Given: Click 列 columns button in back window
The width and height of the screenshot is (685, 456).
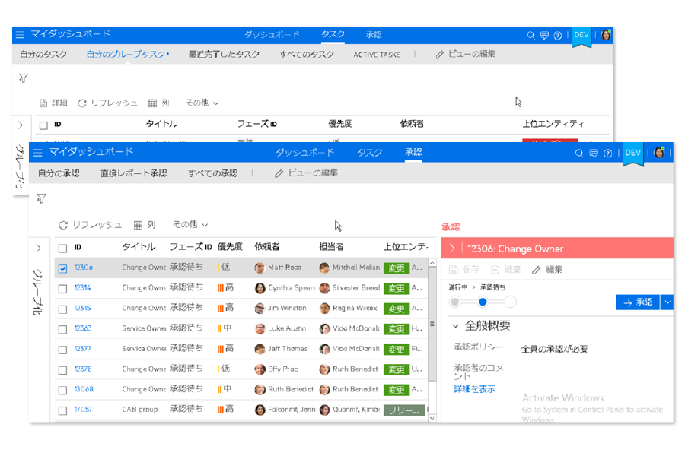Looking at the screenshot, I should pyautogui.click(x=158, y=103).
